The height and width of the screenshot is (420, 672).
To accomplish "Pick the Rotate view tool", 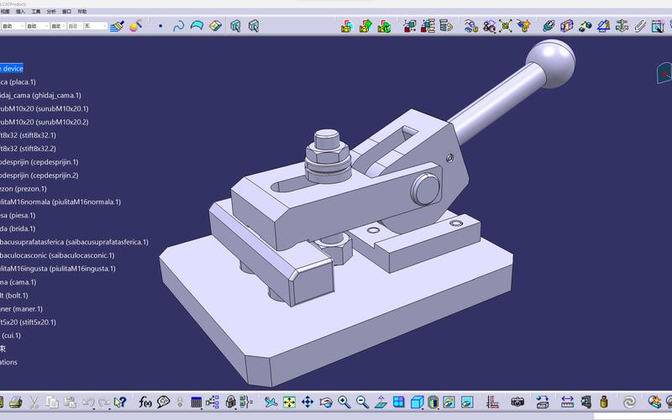I will pos(326,402).
